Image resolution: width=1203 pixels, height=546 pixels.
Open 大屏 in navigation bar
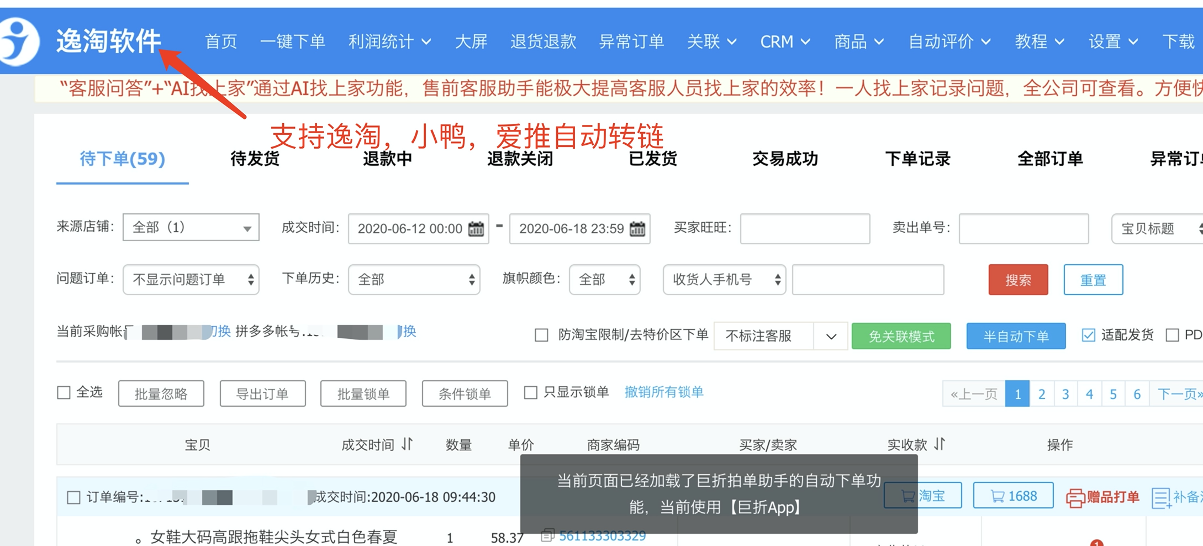471,41
